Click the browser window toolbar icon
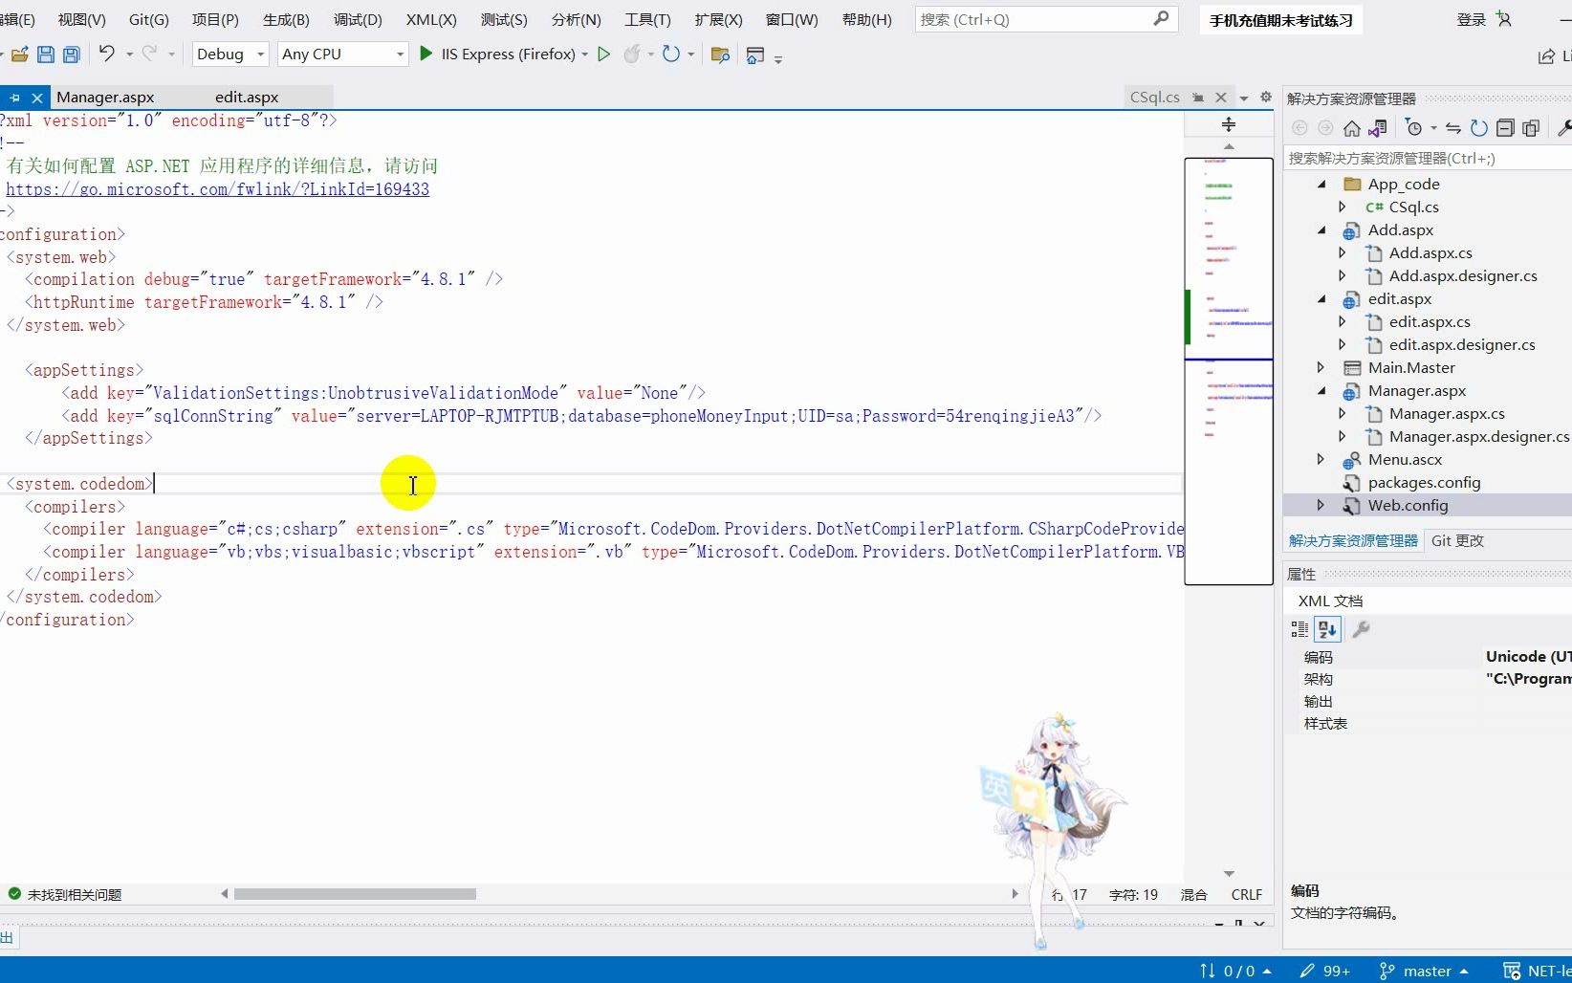 point(755,55)
